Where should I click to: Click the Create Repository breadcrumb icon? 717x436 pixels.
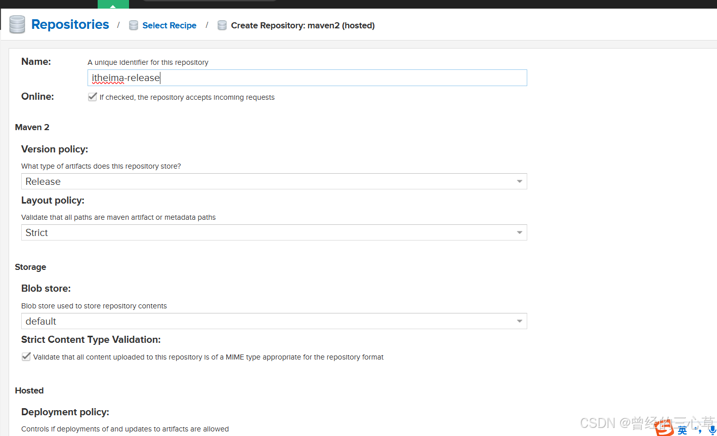click(222, 25)
